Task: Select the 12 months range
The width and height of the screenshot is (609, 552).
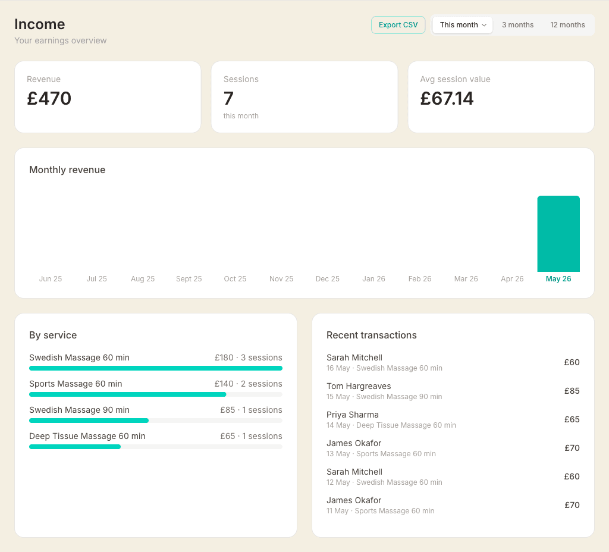Action: click(x=567, y=25)
